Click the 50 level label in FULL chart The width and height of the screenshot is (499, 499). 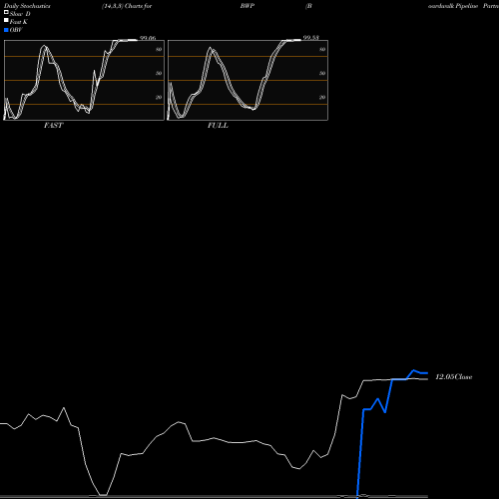(x=322, y=73)
